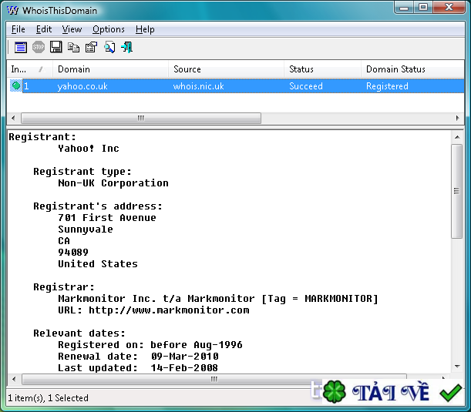Open the Edit menu
The image size is (471, 412).
[x=44, y=29]
